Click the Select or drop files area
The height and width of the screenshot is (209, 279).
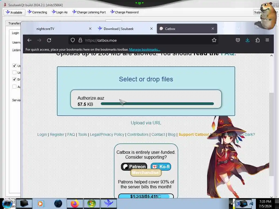pos(146,79)
